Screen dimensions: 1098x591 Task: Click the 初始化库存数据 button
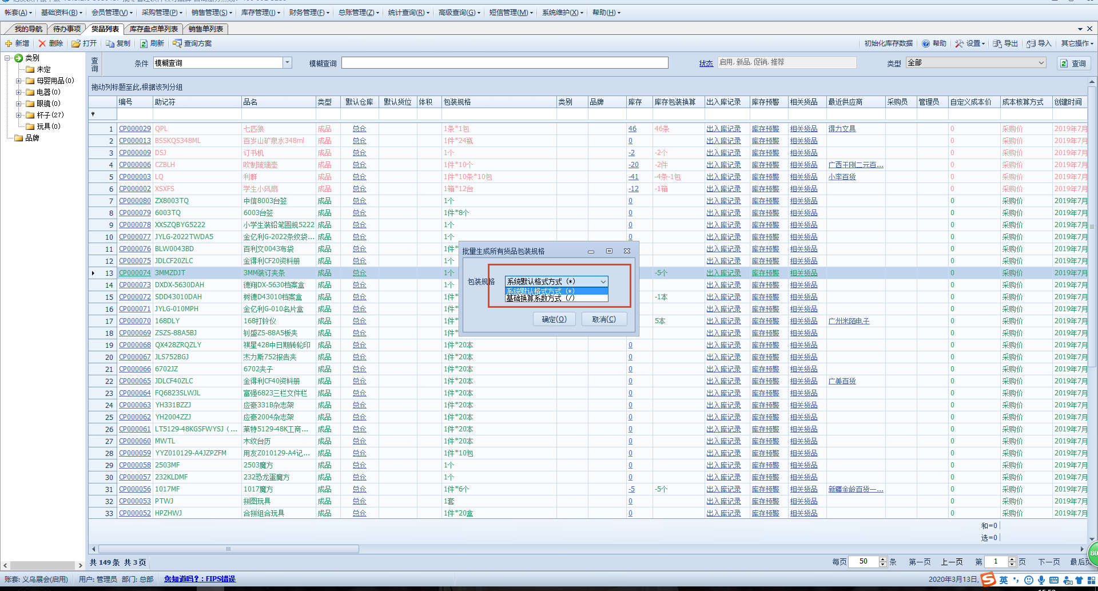[x=888, y=43]
